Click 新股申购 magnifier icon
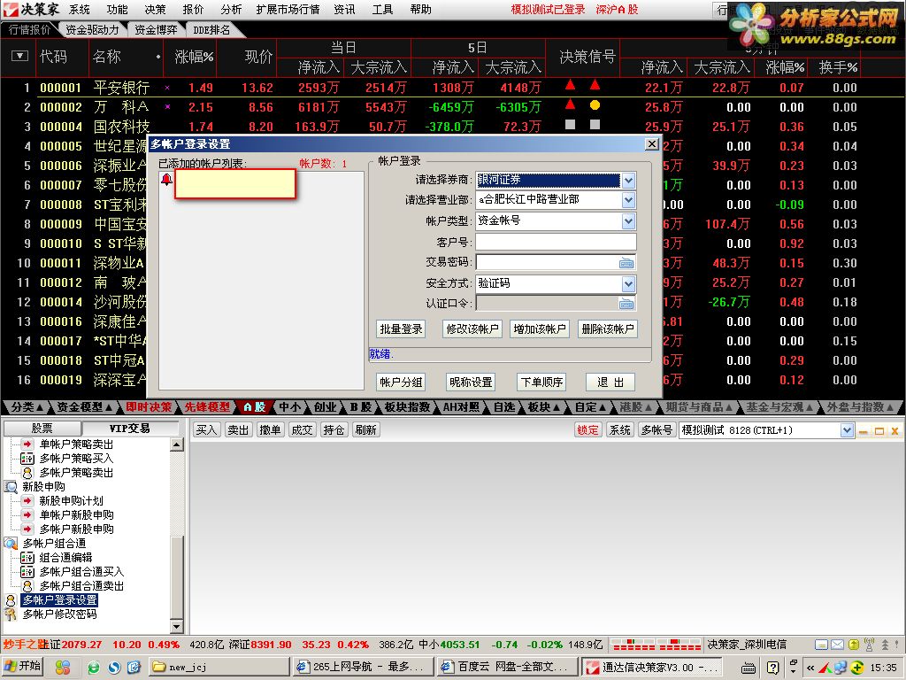The image size is (906, 680). (x=11, y=487)
